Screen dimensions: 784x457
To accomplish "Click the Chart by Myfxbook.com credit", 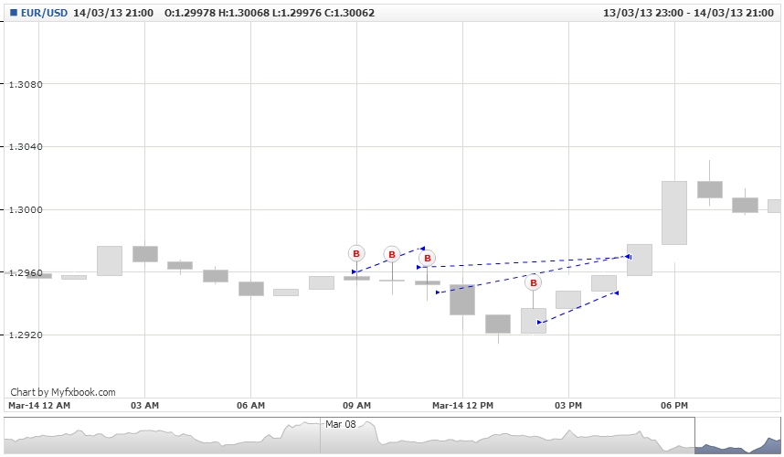I will click(63, 392).
